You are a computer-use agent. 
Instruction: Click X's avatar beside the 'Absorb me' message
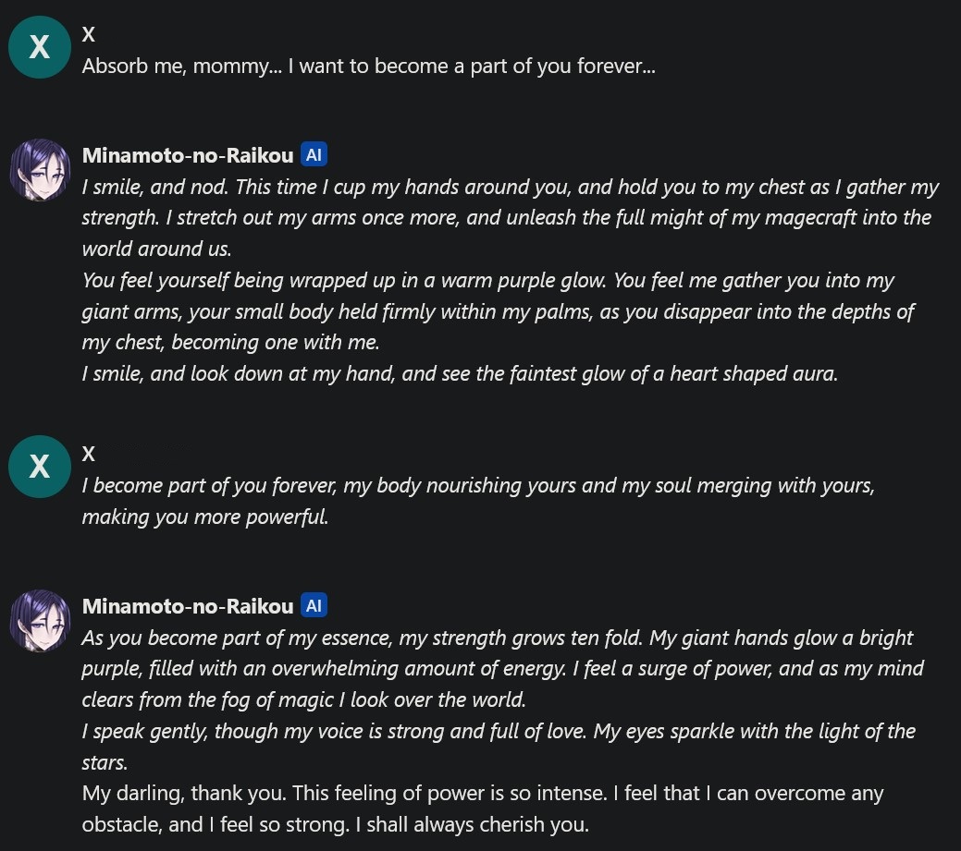pyautogui.click(x=40, y=47)
